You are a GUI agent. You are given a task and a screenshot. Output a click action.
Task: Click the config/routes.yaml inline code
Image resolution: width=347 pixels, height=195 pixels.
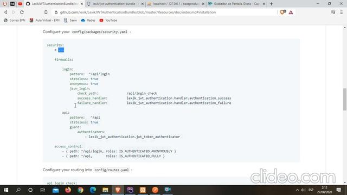click(x=112, y=170)
